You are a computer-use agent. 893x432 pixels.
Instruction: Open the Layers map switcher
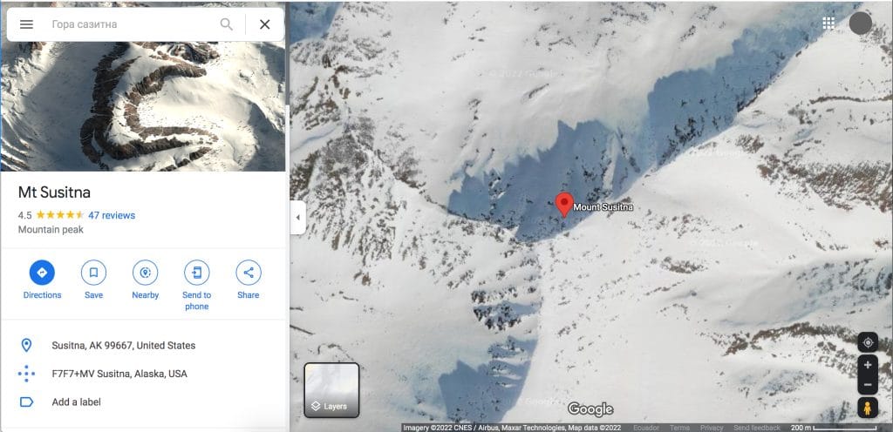click(x=331, y=390)
